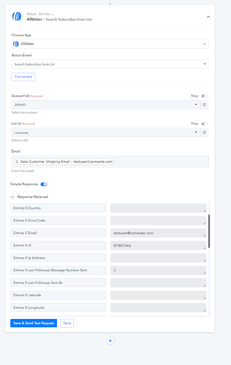The height and width of the screenshot is (365, 231).
Task: Click the Entries 0 Dma Code value box
Action: [158, 221]
